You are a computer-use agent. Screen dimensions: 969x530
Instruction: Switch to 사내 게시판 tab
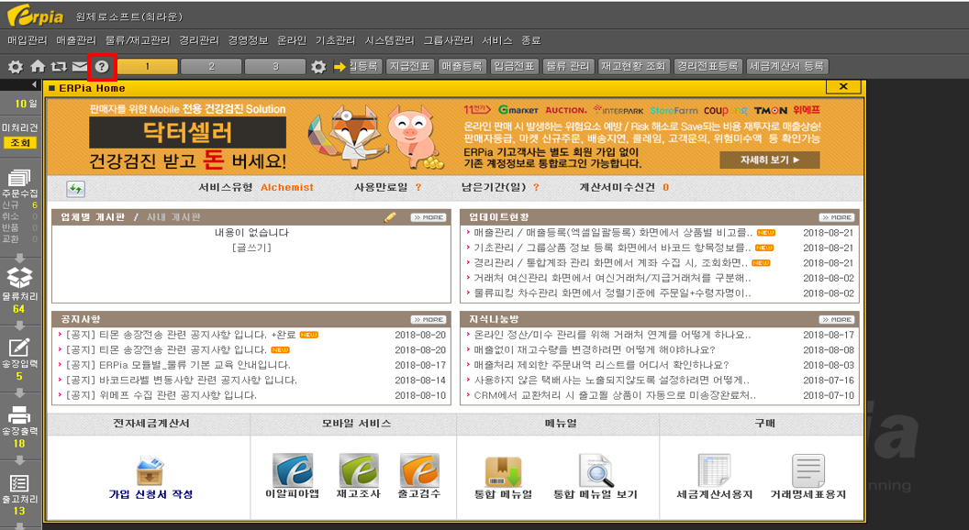point(173,217)
